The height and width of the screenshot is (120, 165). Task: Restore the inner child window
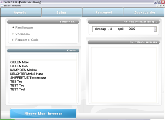click(160, 6)
